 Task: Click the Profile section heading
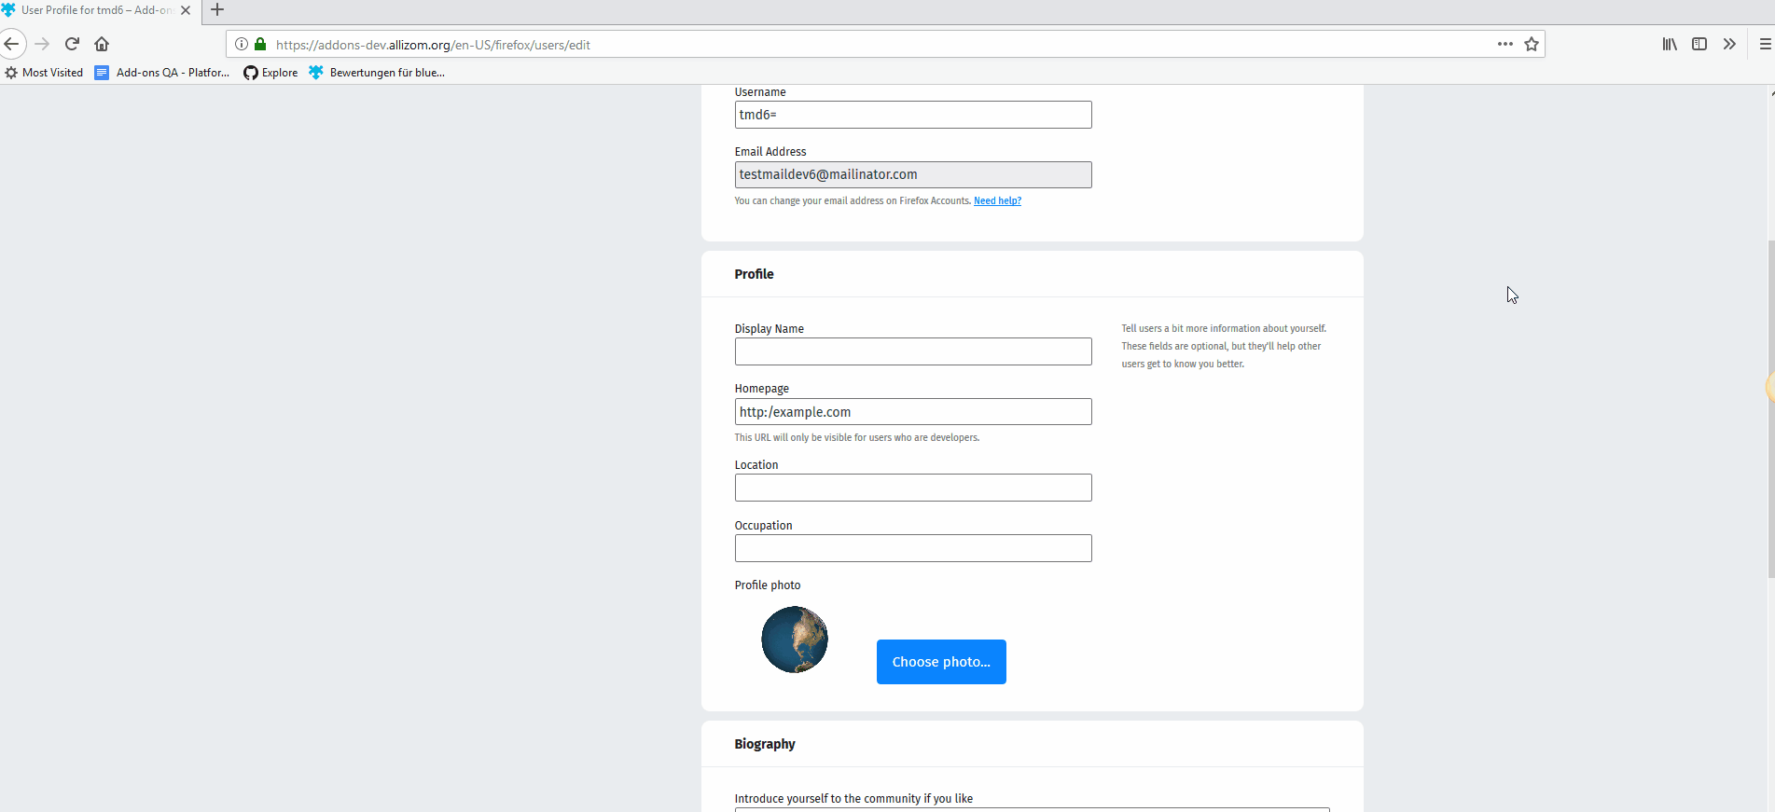click(x=754, y=274)
